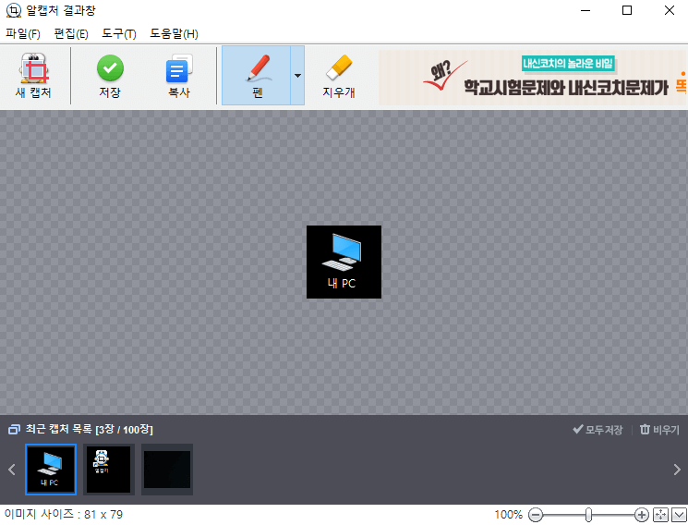This screenshot has width=688, height=525.
Task: Click 모두저장 to save all captures
Action: point(597,430)
